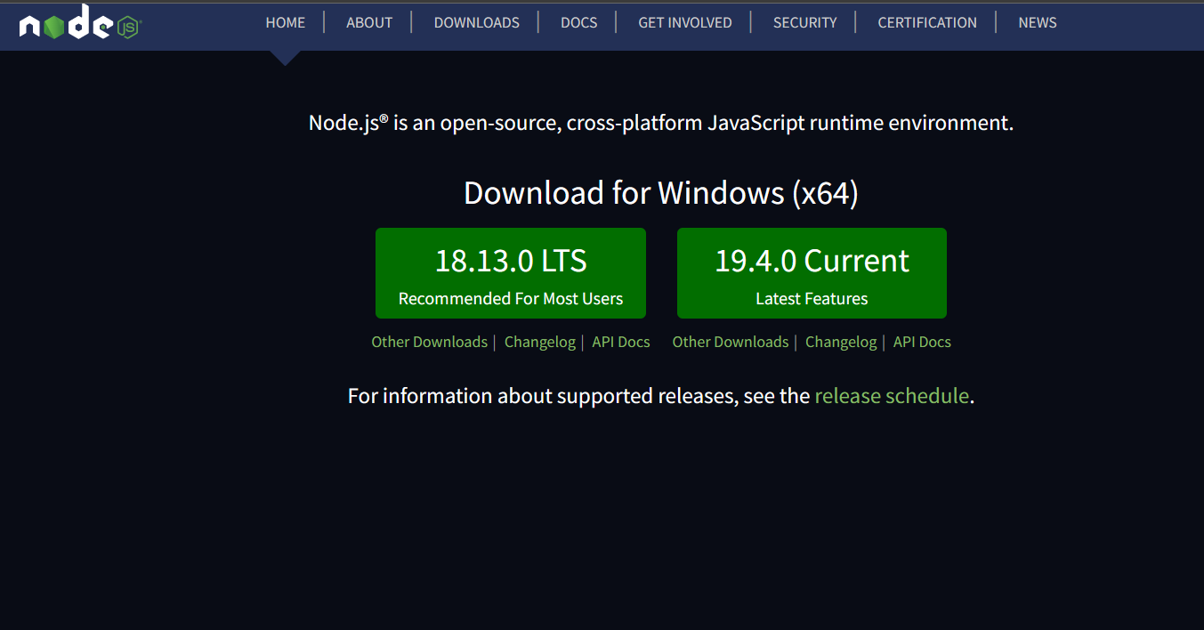The image size is (1204, 630).
Task: View the Changelog for the Current release
Action: tap(840, 342)
